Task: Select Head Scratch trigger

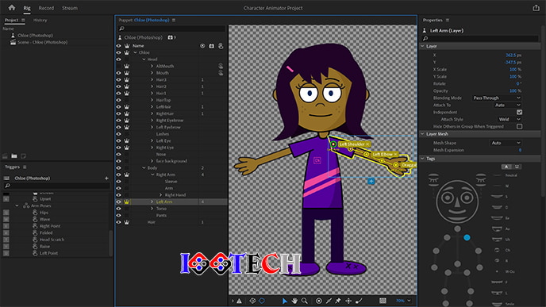Action: [52, 240]
